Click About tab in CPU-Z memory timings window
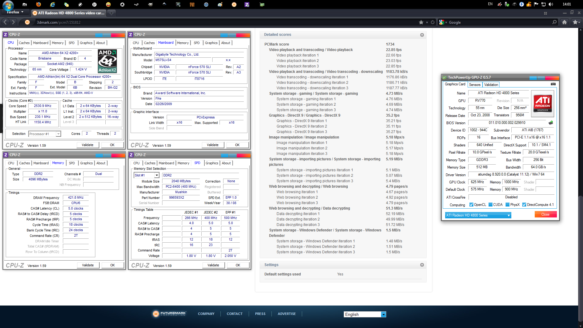This screenshot has height=328, width=583. click(101, 163)
